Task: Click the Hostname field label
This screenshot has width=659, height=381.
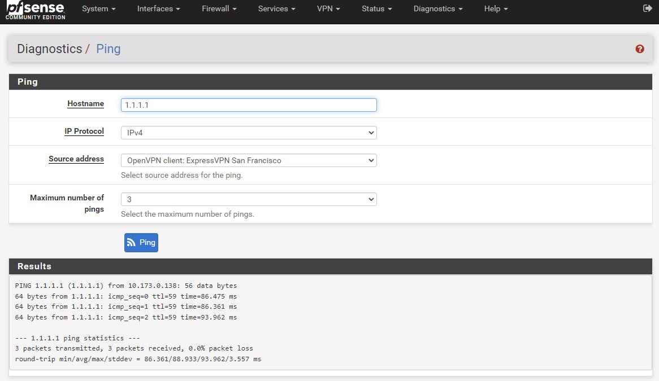Action: coord(86,104)
